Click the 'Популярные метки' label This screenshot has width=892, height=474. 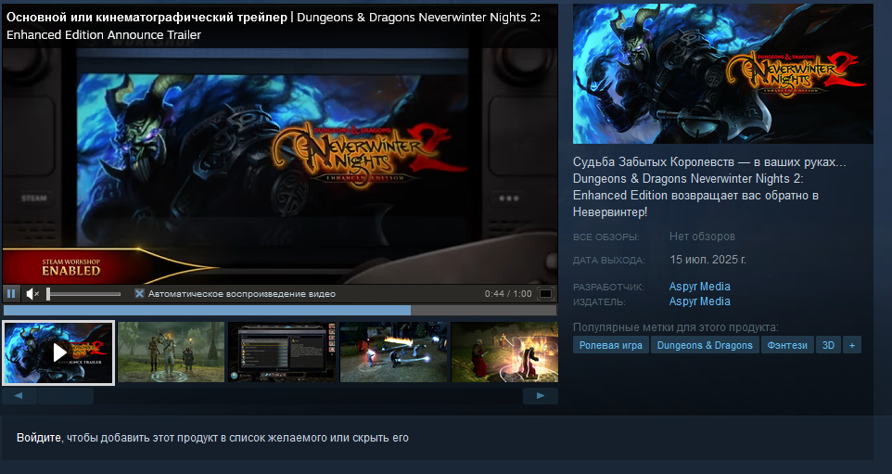675,327
